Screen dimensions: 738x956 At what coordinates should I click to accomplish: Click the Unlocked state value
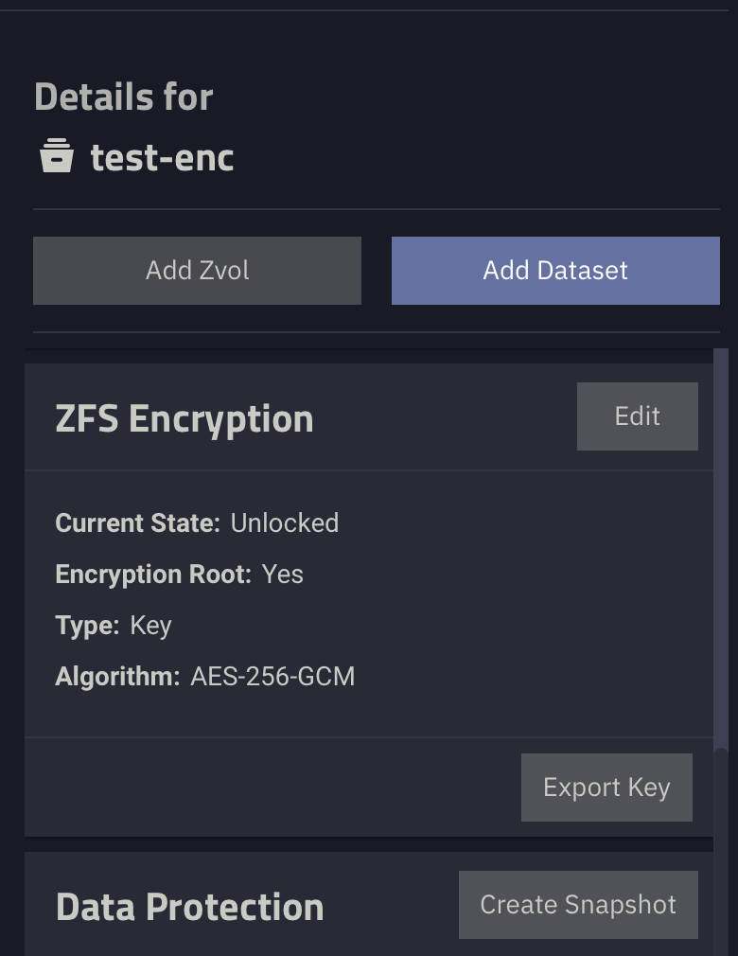pyautogui.click(x=285, y=523)
